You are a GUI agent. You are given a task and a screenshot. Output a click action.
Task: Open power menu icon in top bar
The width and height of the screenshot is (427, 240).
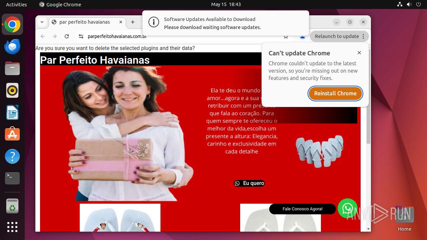coord(418,4)
